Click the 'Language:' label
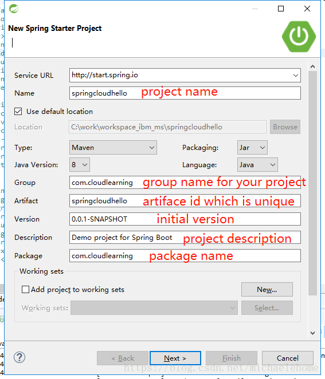The image size is (325, 379). point(199,165)
